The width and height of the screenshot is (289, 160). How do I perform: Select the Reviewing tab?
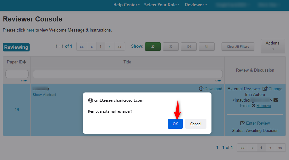click(16, 47)
